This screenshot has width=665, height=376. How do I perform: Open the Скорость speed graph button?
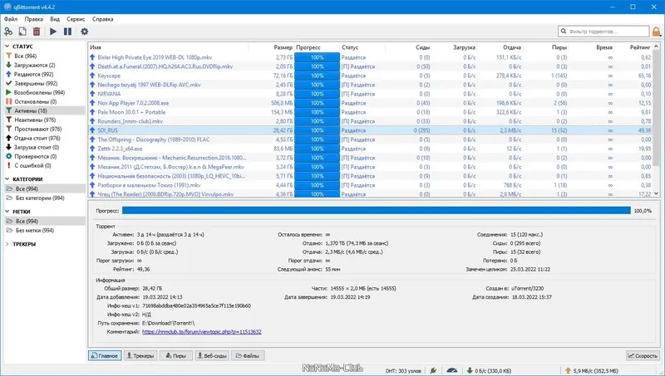643,356
